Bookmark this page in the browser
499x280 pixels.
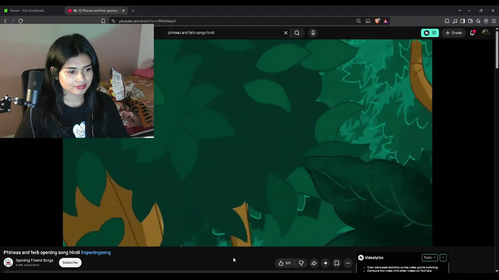[103, 21]
